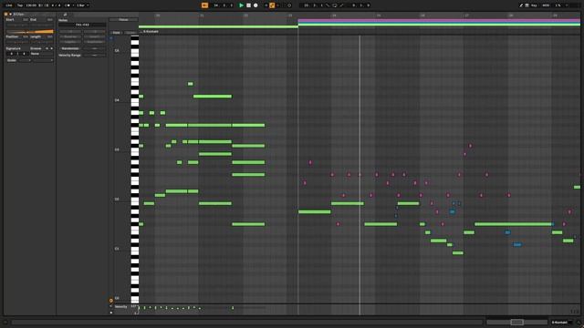Click the arrangement position field 34.3.3
The width and height of the screenshot is (584, 328).
(x=224, y=5)
